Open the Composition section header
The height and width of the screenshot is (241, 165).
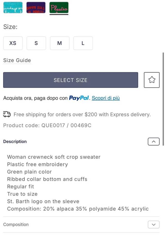16,224
